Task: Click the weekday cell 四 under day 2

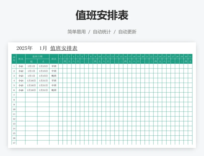Action: (65, 61)
